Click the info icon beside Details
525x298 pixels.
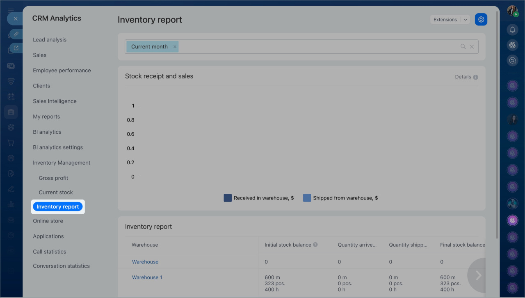(476, 77)
